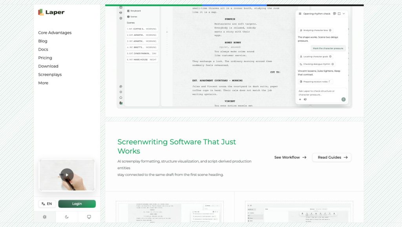Click the Read Guides button
Image resolution: width=402 pixels, height=227 pixels.
click(x=332, y=157)
